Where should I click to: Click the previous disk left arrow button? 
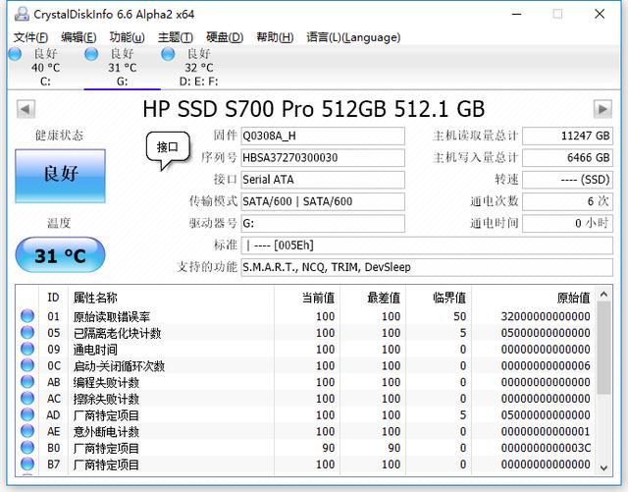click(26, 109)
